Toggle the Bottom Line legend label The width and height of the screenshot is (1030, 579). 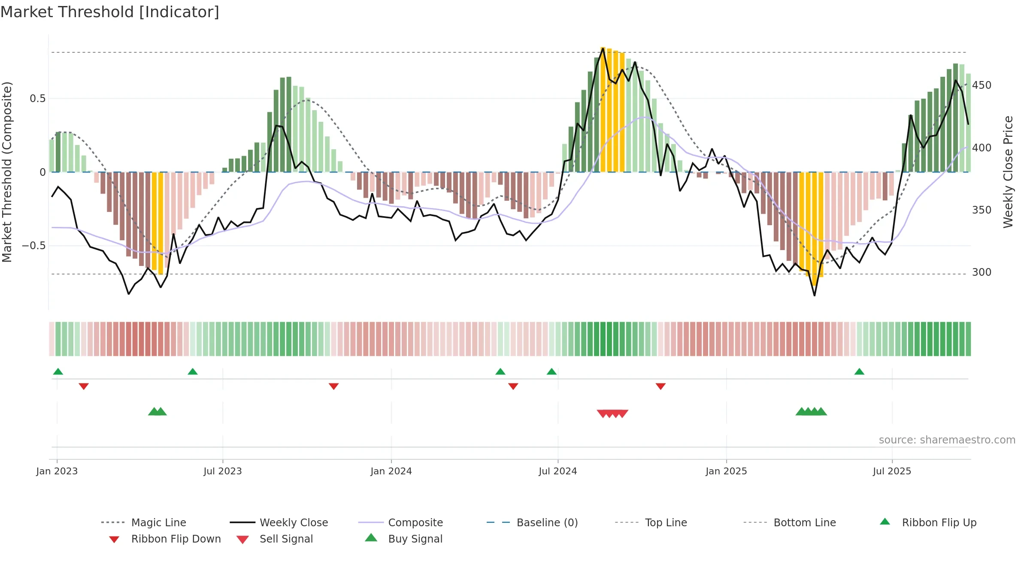[x=805, y=522]
